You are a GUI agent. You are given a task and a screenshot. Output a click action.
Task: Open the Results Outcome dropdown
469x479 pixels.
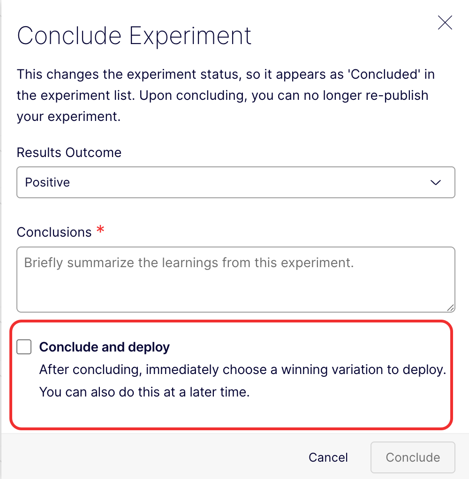coord(235,182)
